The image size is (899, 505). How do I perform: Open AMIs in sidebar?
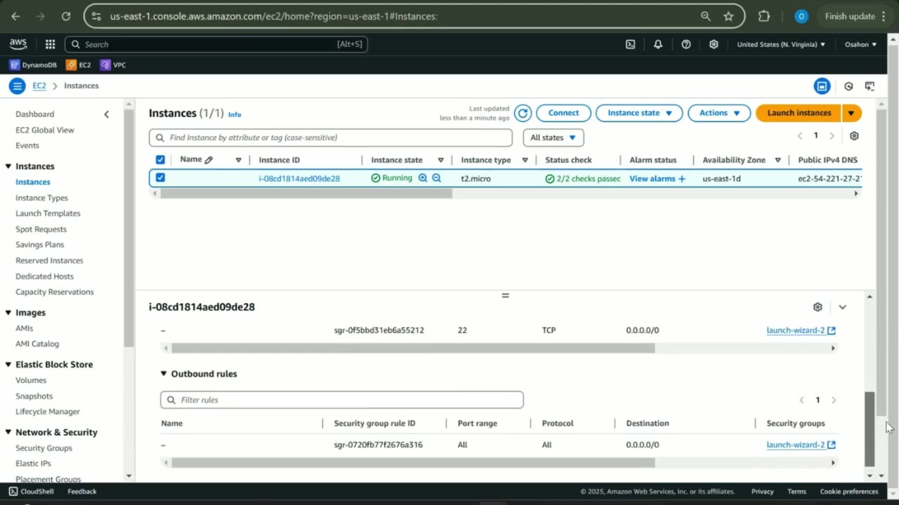(24, 328)
